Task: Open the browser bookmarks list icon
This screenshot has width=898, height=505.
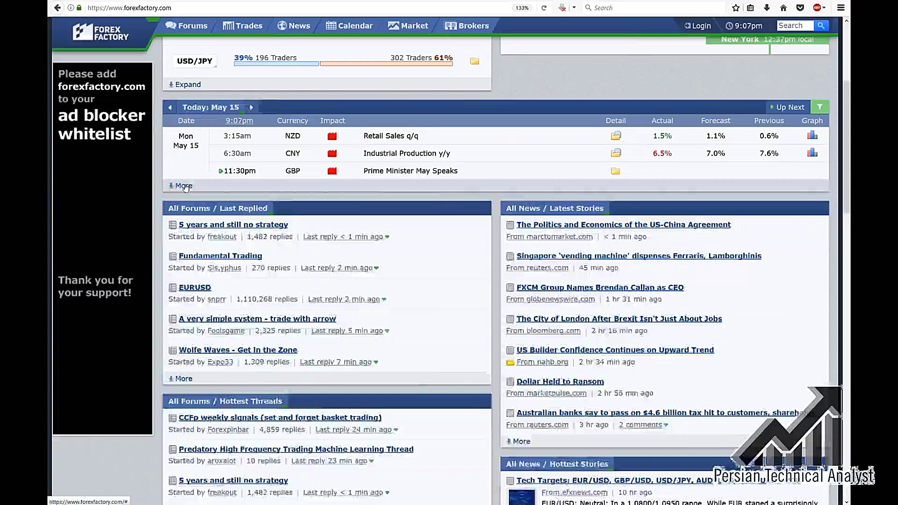Action: coord(750,7)
